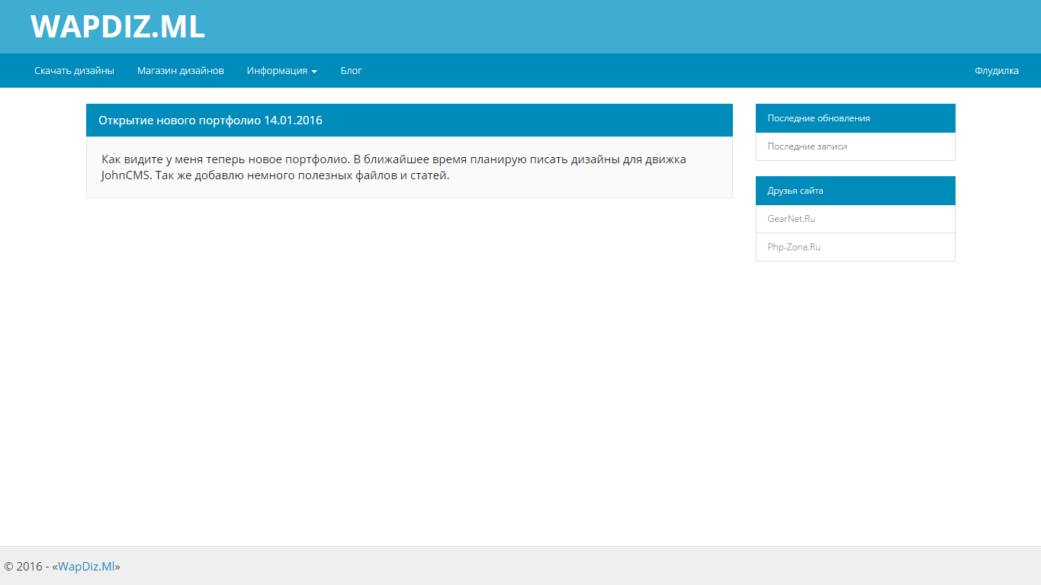Viewport: 1041px width, 585px height.
Task: Click the caret arrow beside Информация
Action: 314,72
